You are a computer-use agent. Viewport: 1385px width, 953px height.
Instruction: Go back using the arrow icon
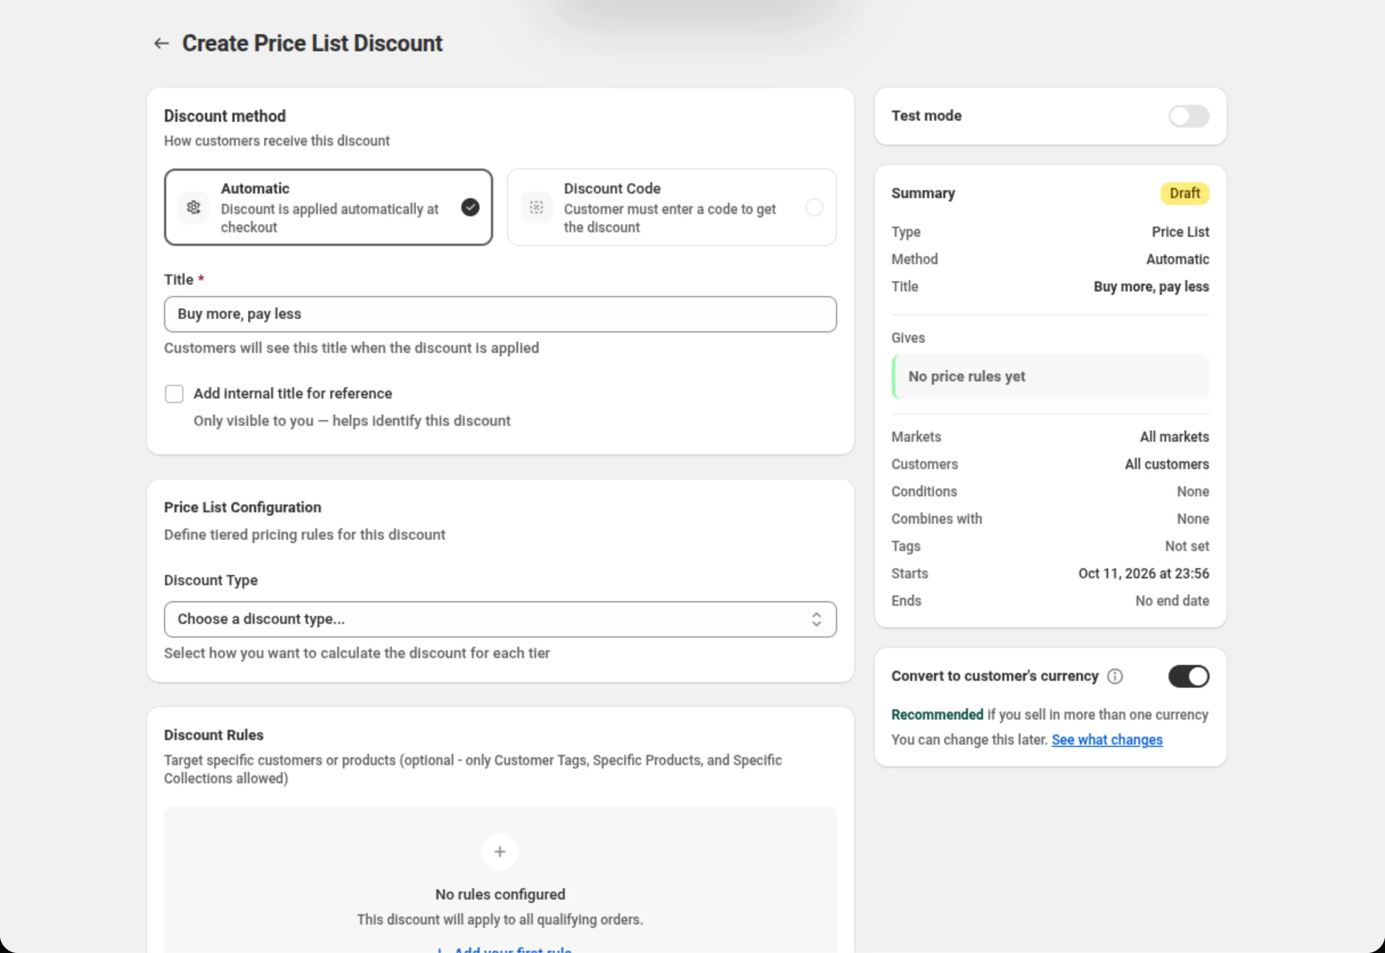pyautogui.click(x=161, y=43)
